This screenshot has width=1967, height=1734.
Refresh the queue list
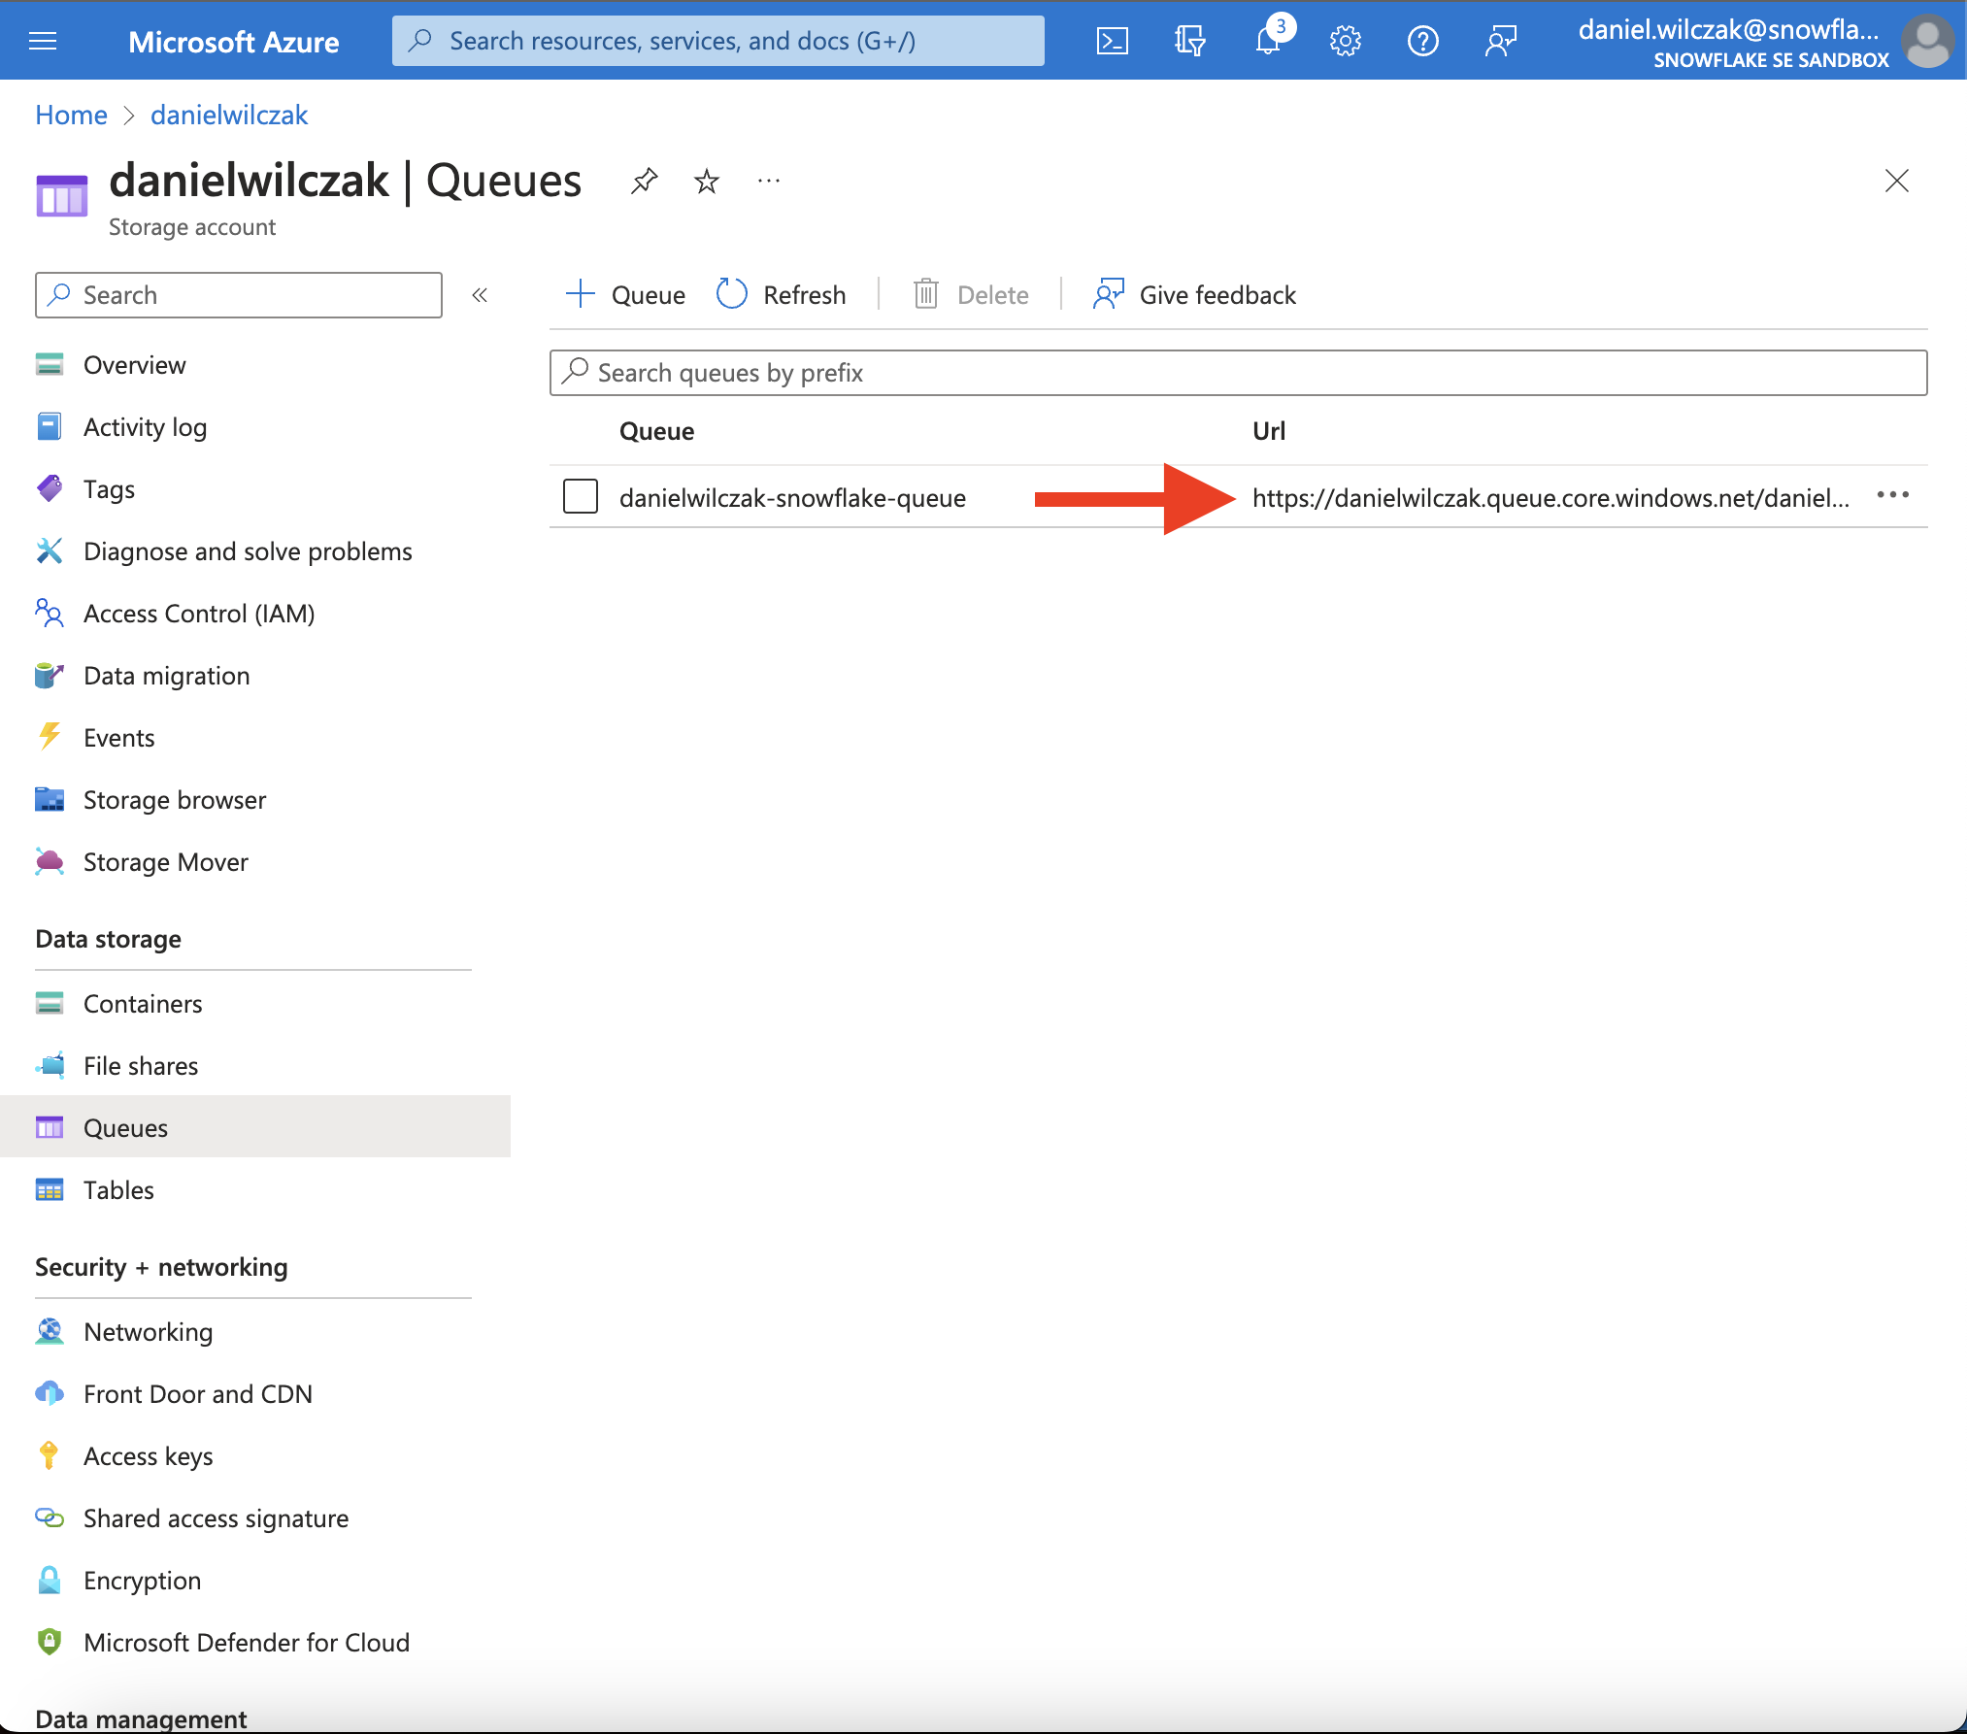click(782, 294)
